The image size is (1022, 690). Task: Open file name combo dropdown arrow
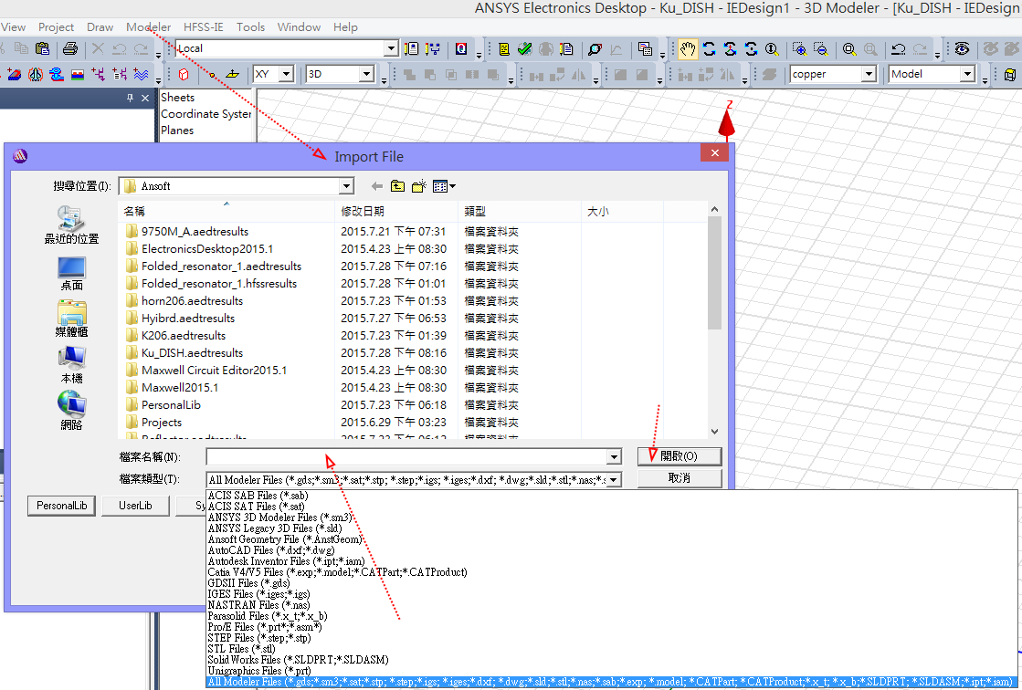point(614,456)
